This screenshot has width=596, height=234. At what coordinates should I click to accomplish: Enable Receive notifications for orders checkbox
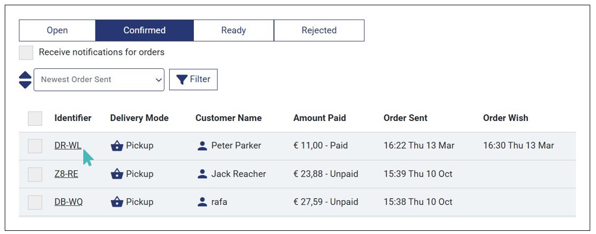tap(26, 53)
